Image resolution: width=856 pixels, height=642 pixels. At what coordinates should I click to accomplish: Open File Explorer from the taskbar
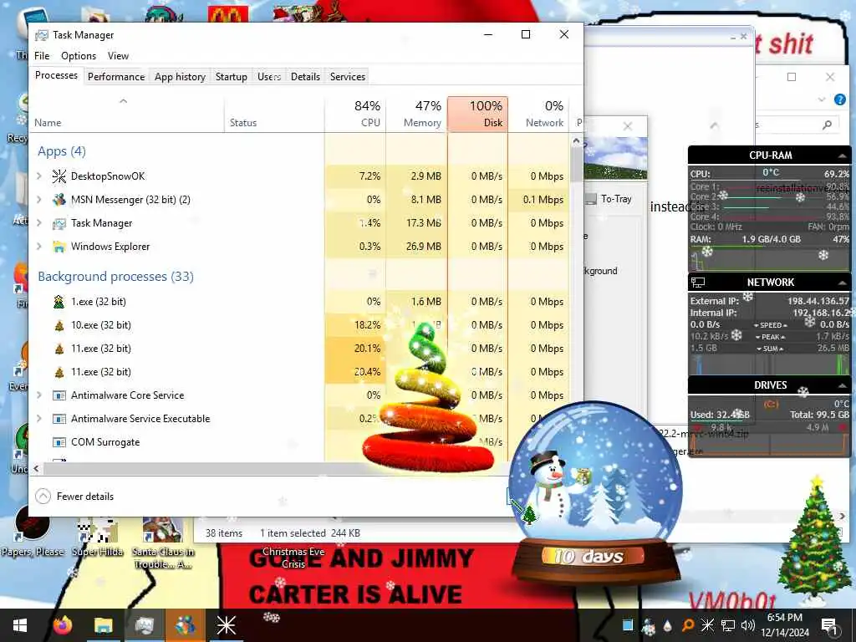(x=103, y=625)
